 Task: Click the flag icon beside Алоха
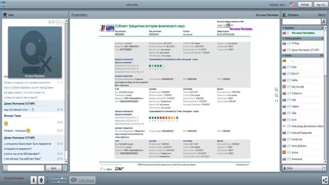point(284,153)
